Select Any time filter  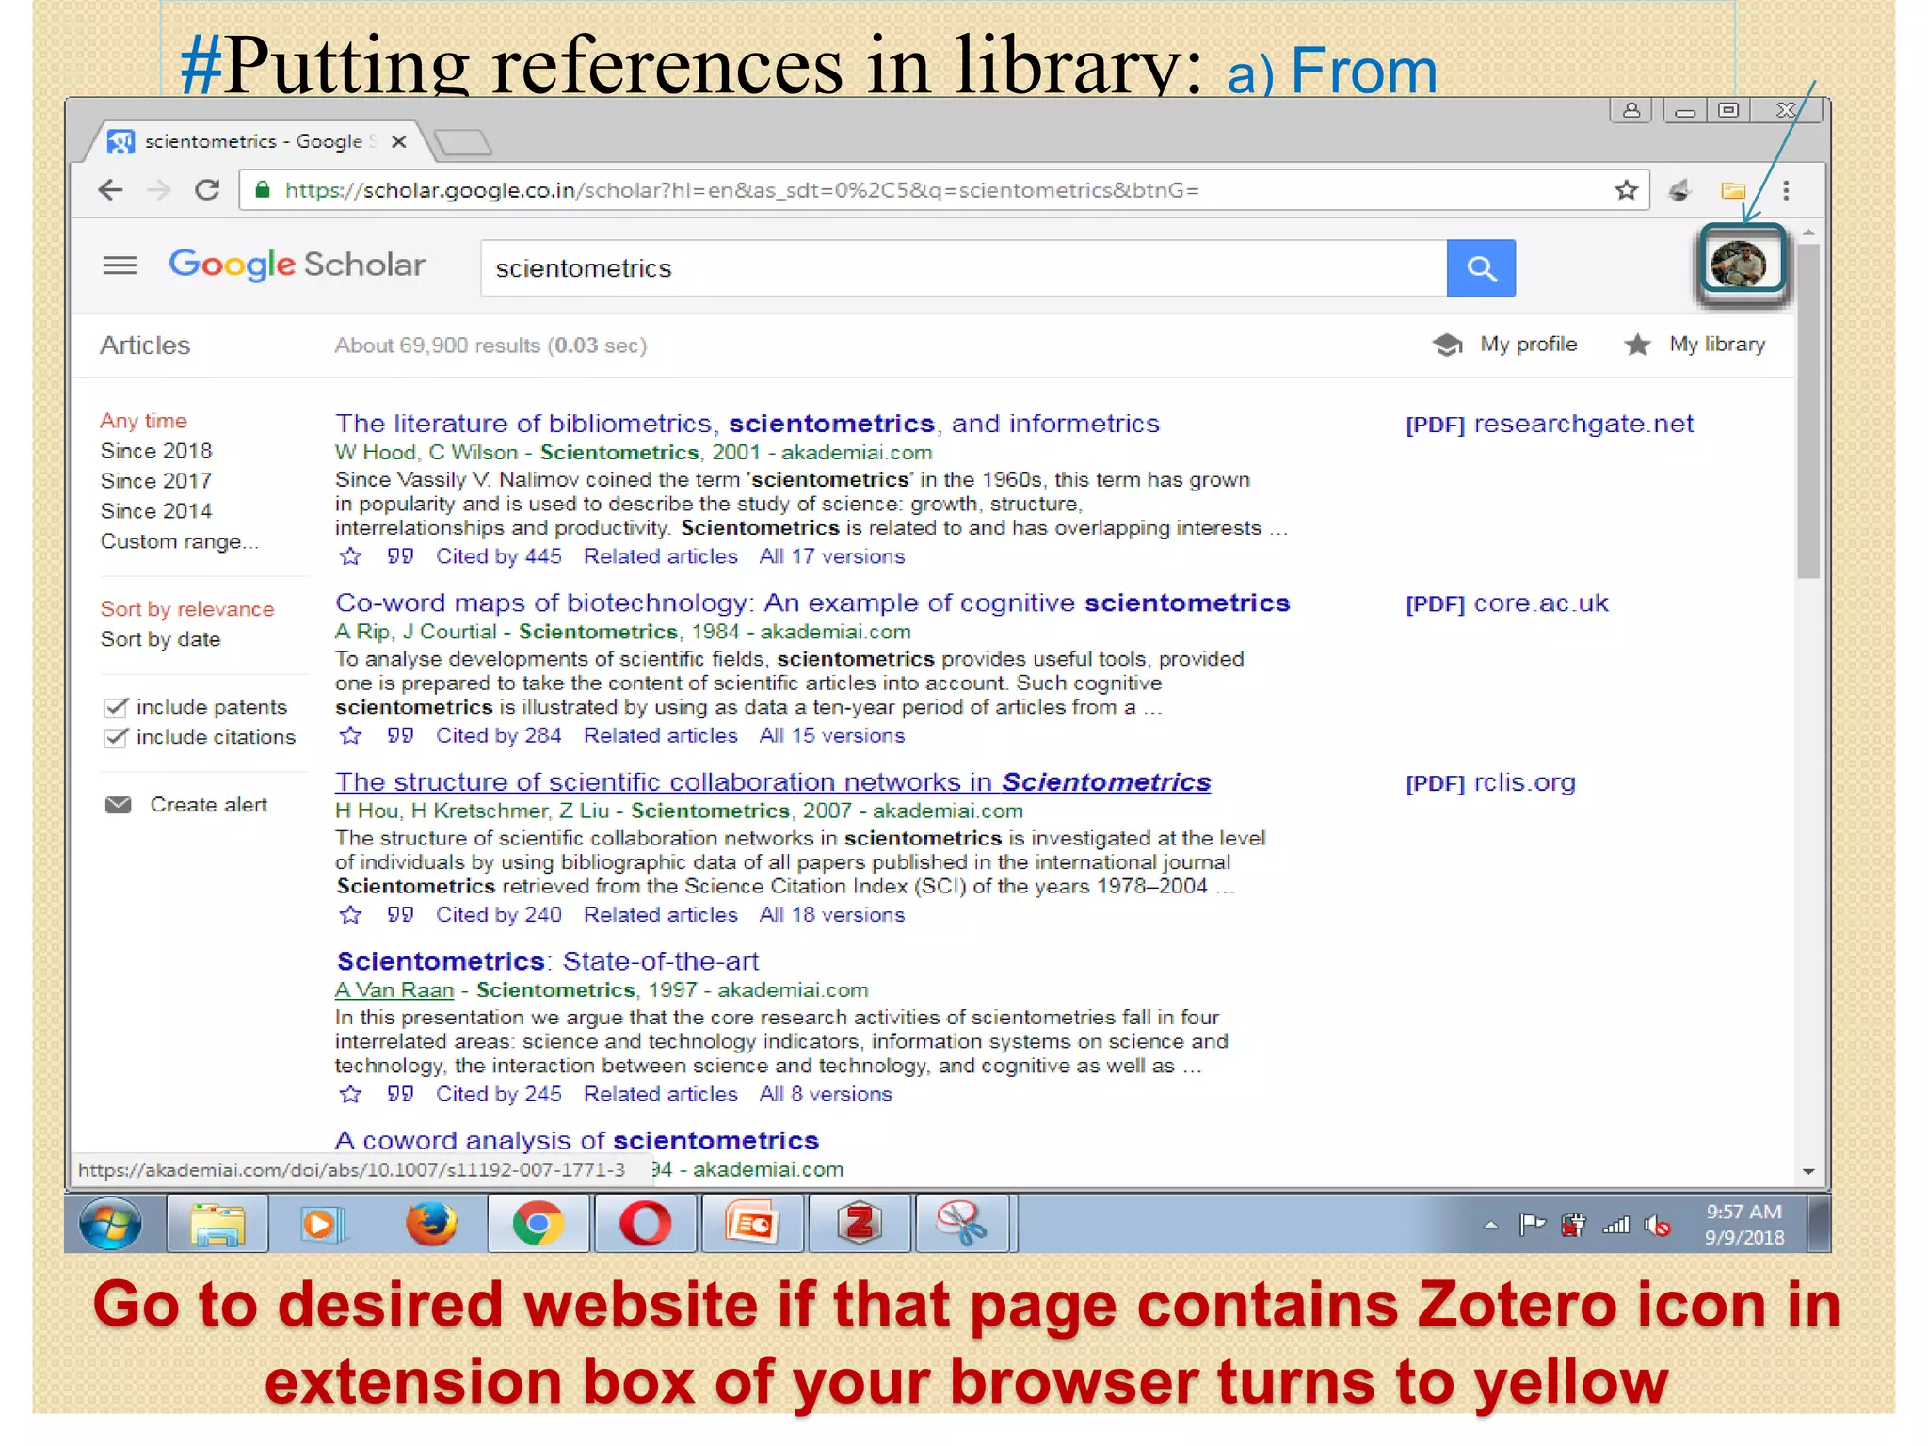[x=144, y=421]
